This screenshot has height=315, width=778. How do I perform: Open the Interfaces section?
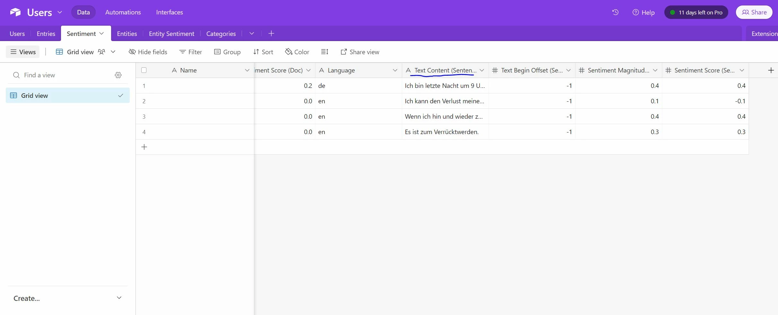click(170, 12)
